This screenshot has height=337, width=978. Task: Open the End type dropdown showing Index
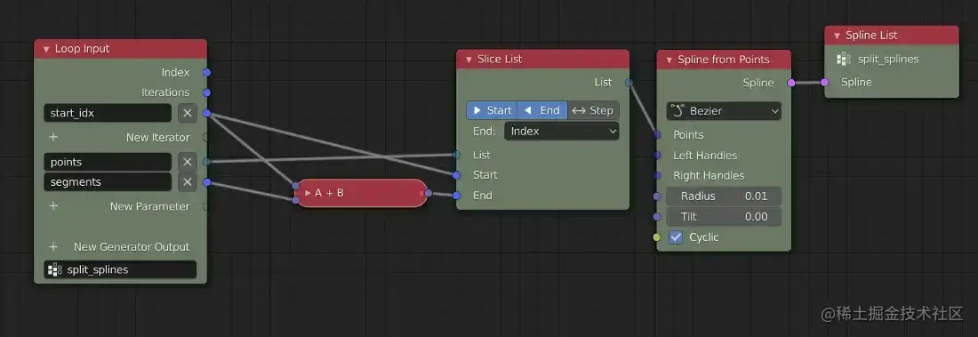(561, 131)
